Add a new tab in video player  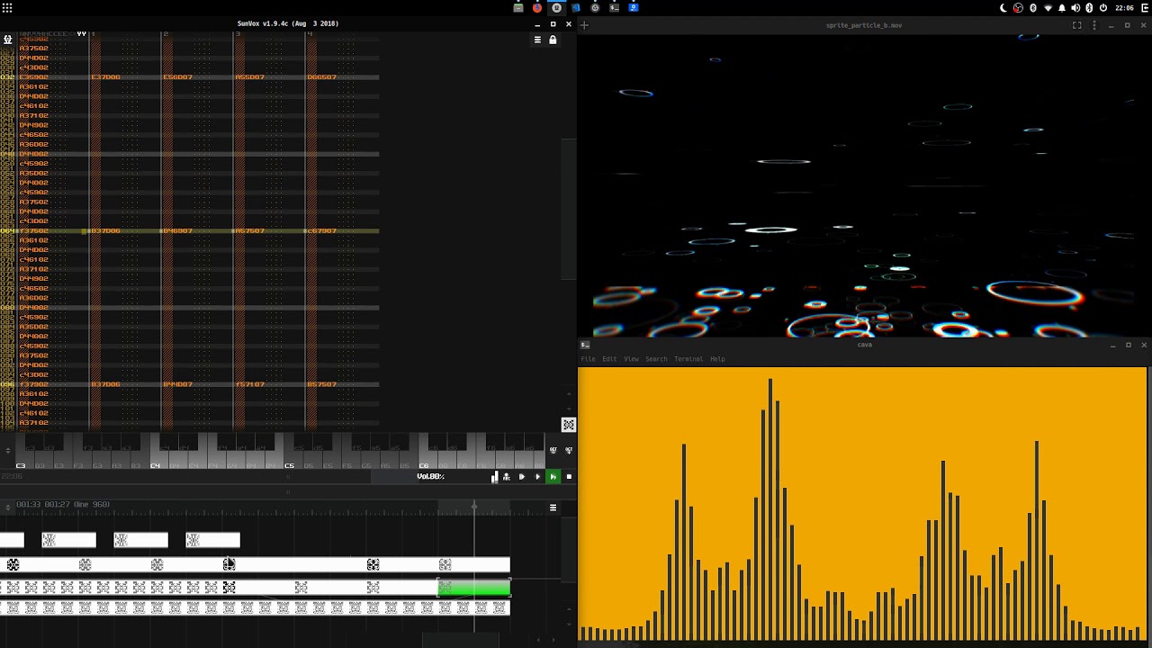coord(583,25)
